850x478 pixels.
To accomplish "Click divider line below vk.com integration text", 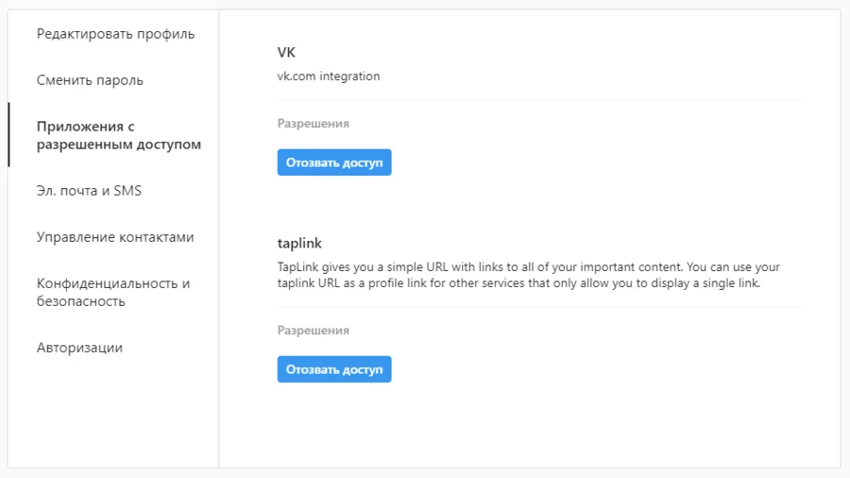I will 538,100.
